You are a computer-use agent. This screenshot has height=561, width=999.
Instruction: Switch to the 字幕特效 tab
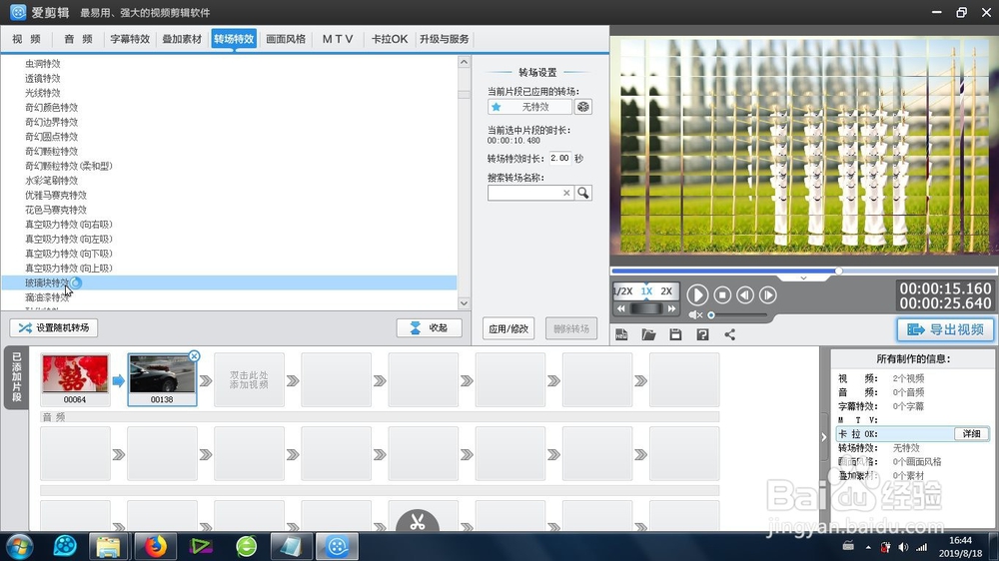(x=130, y=39)
